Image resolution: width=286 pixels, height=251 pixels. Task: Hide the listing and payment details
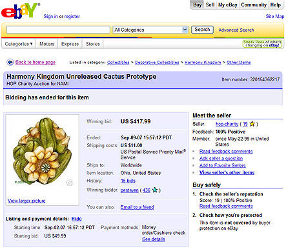(77, 219)
